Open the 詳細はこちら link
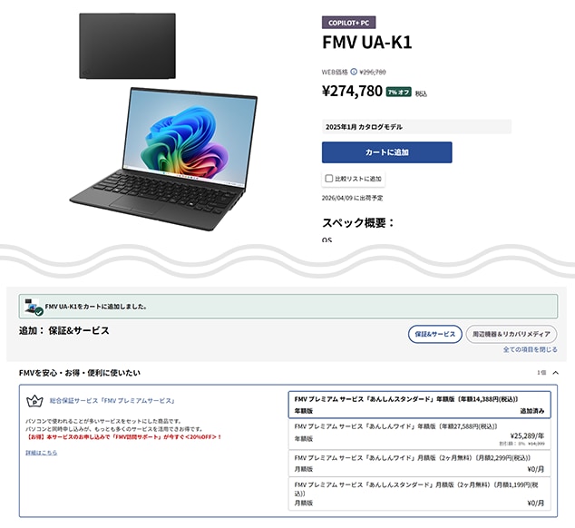Viewport: 575px width, 528px height. (41, 453)
